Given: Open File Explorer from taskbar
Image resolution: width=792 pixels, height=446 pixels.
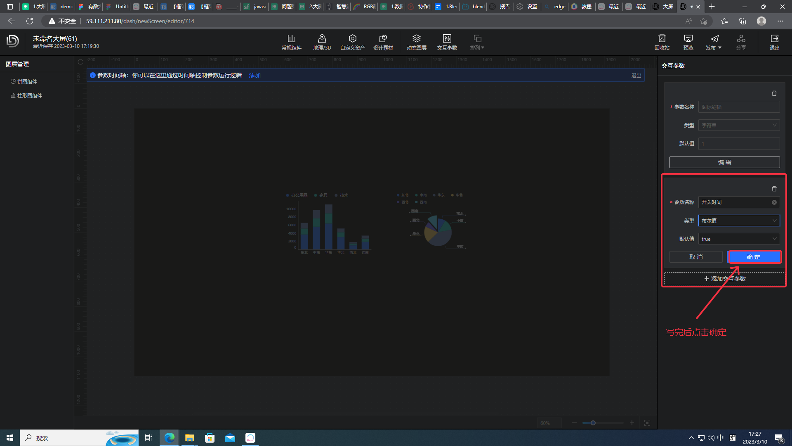Looking at the screenshot, I should [x=189, y=438].
